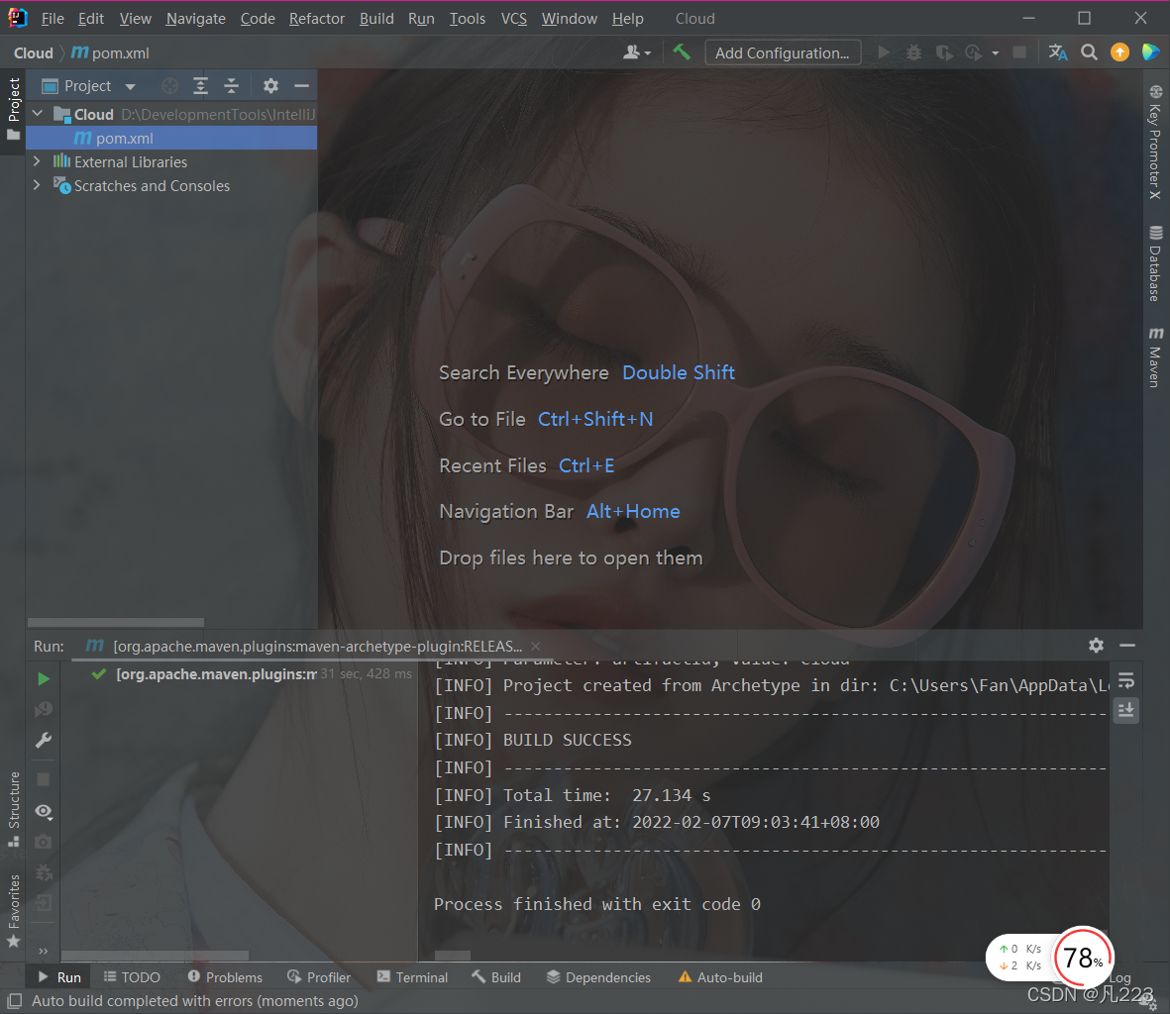Open the File menu
The height and width of the screenshot is (1014, 1170).
tap(53, 19)
